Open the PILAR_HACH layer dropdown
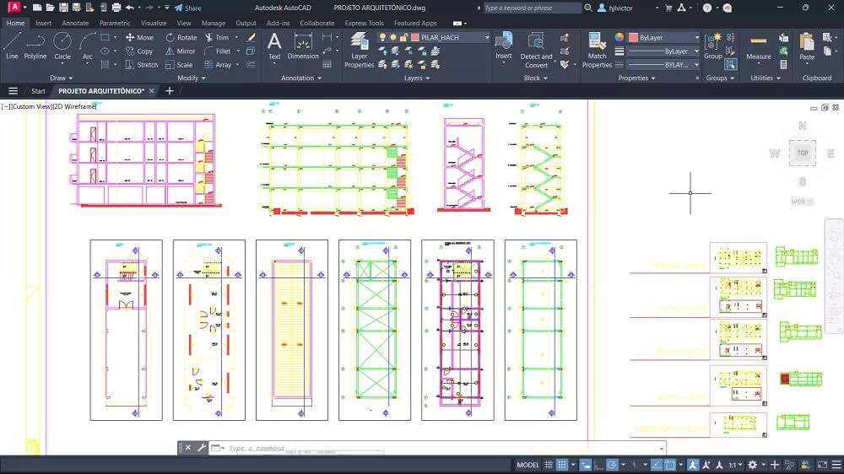Viewport: 844px width, 474px height. (x=487, y=38)
